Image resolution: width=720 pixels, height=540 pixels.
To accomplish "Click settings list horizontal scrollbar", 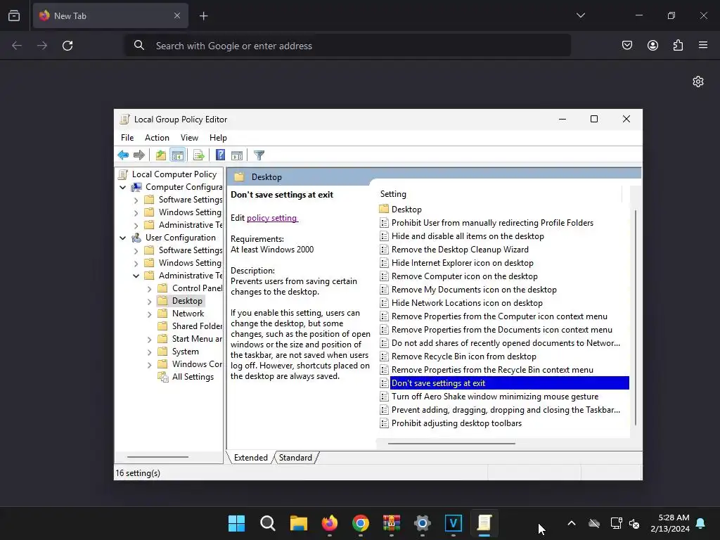I will coord(451,444).
